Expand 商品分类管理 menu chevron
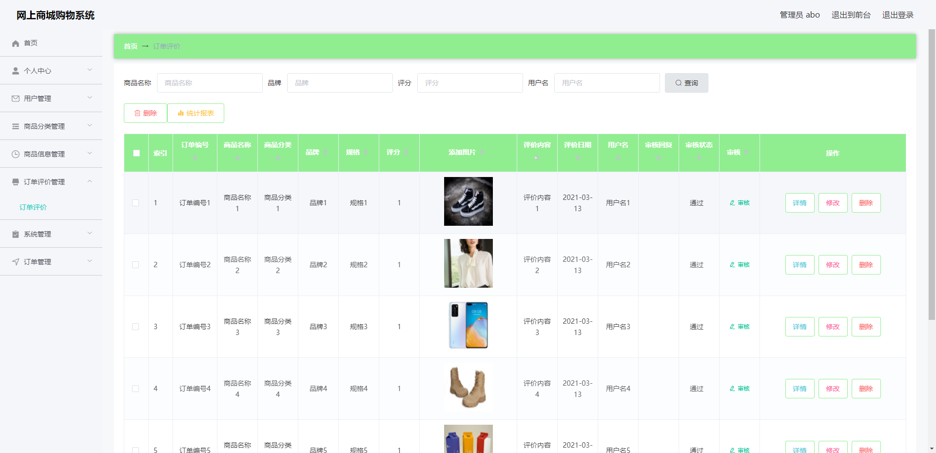 (x=90, y=125)
